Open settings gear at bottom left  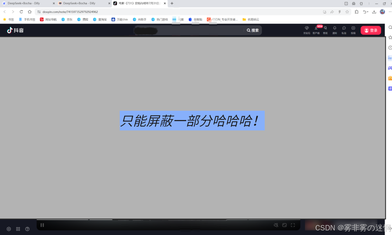9,229
